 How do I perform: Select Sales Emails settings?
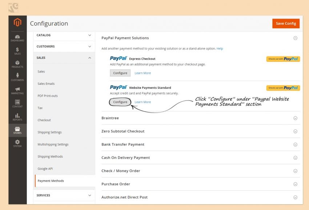coord(46,84)
